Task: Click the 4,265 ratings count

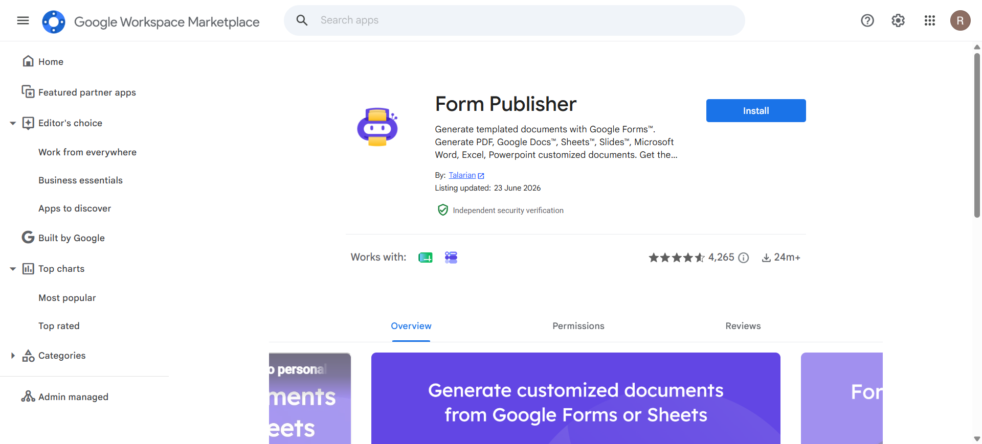Action: 721,258
